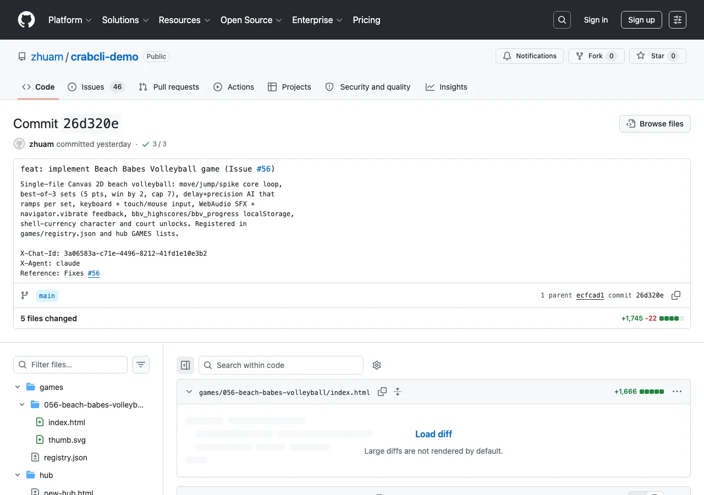The width and height of the screenshot is (704, 495).
Task: Copy index.html file path
Action: [x=382, y=392]
